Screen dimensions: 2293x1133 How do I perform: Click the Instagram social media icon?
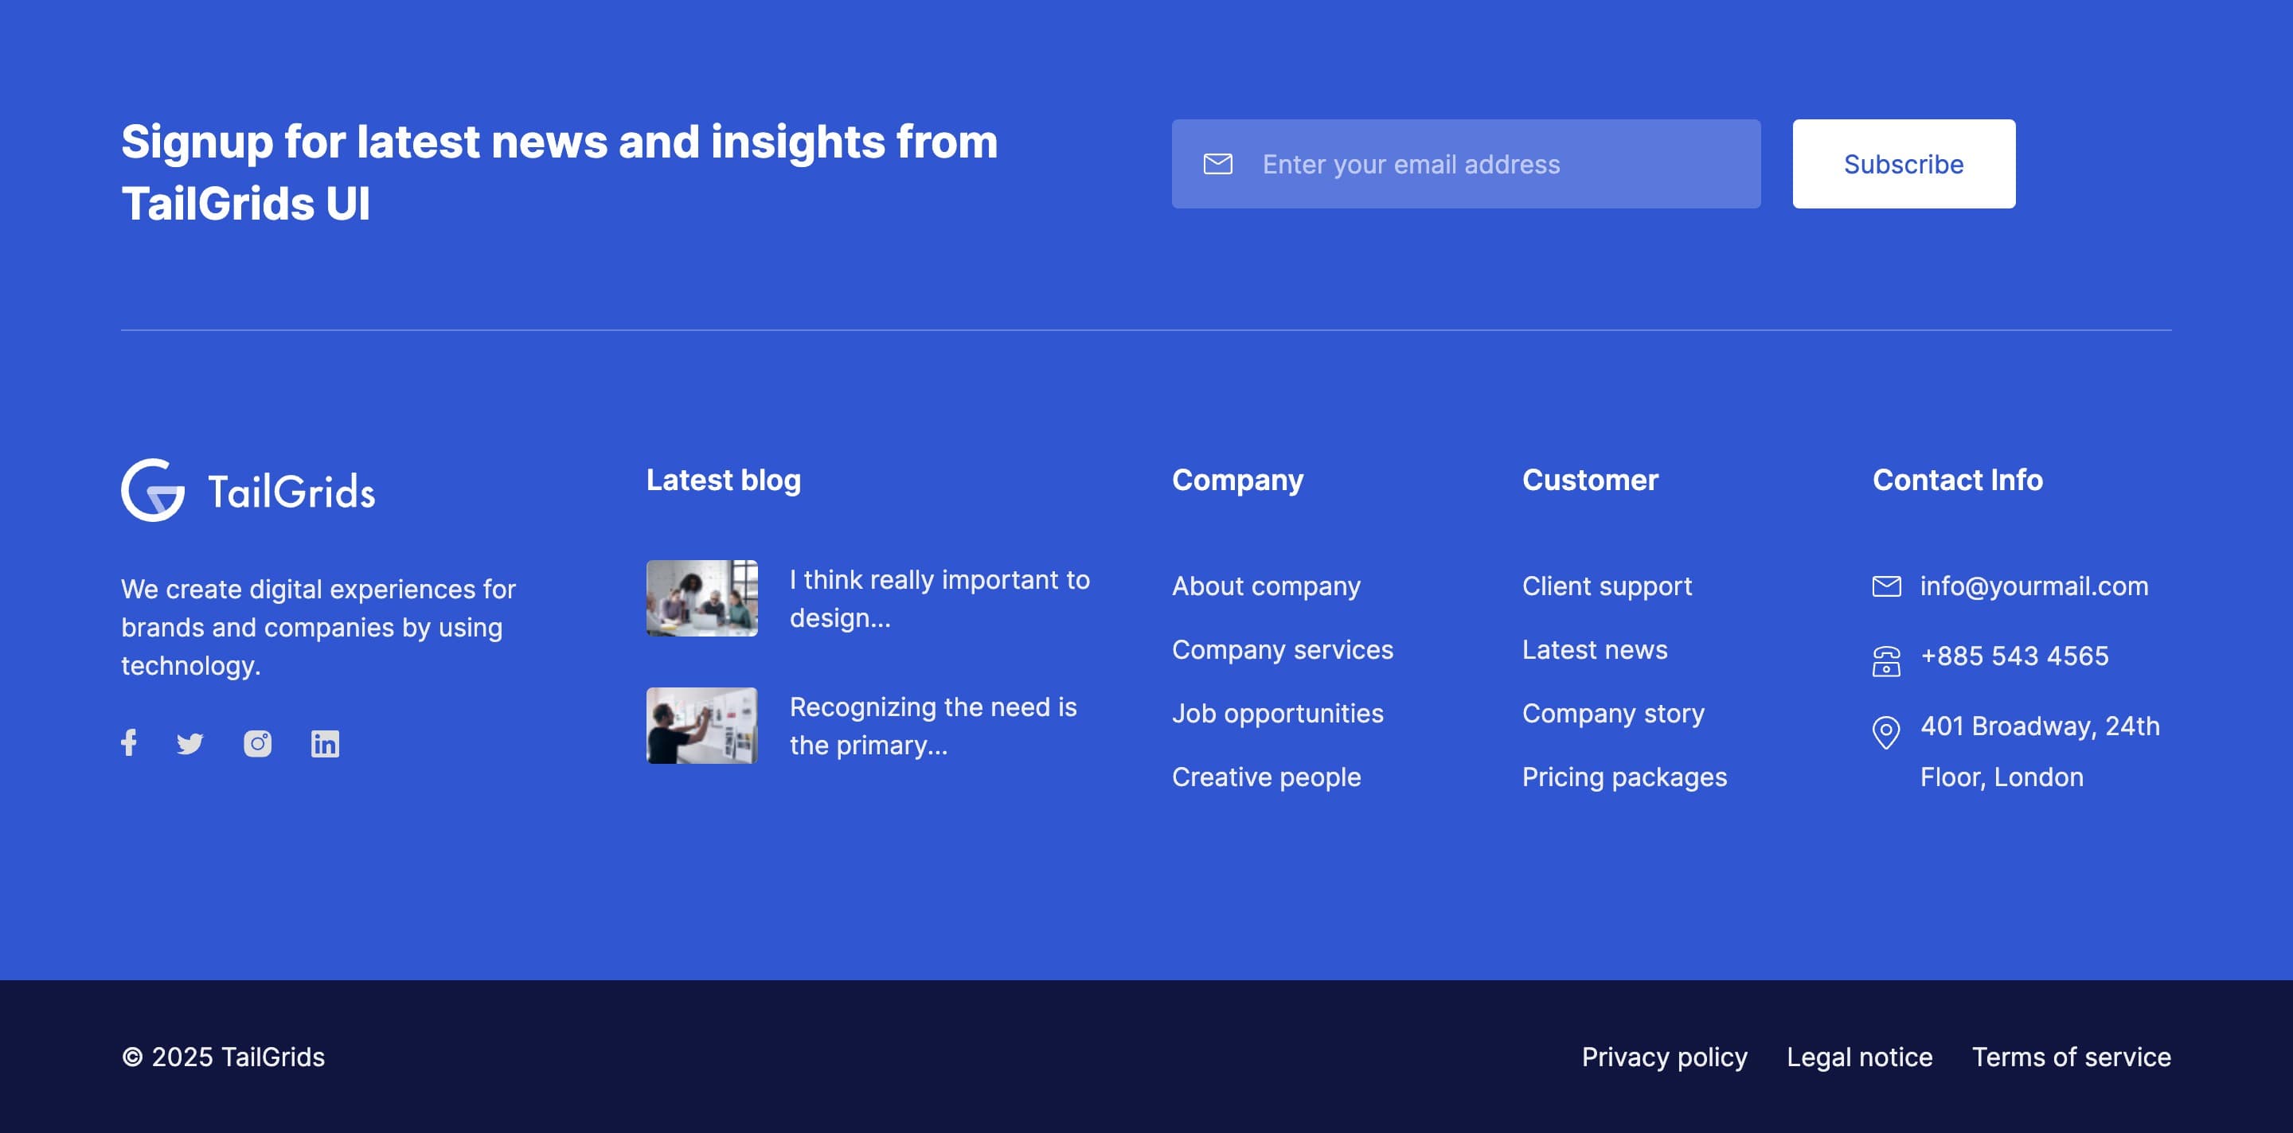(x=257, y=742)
